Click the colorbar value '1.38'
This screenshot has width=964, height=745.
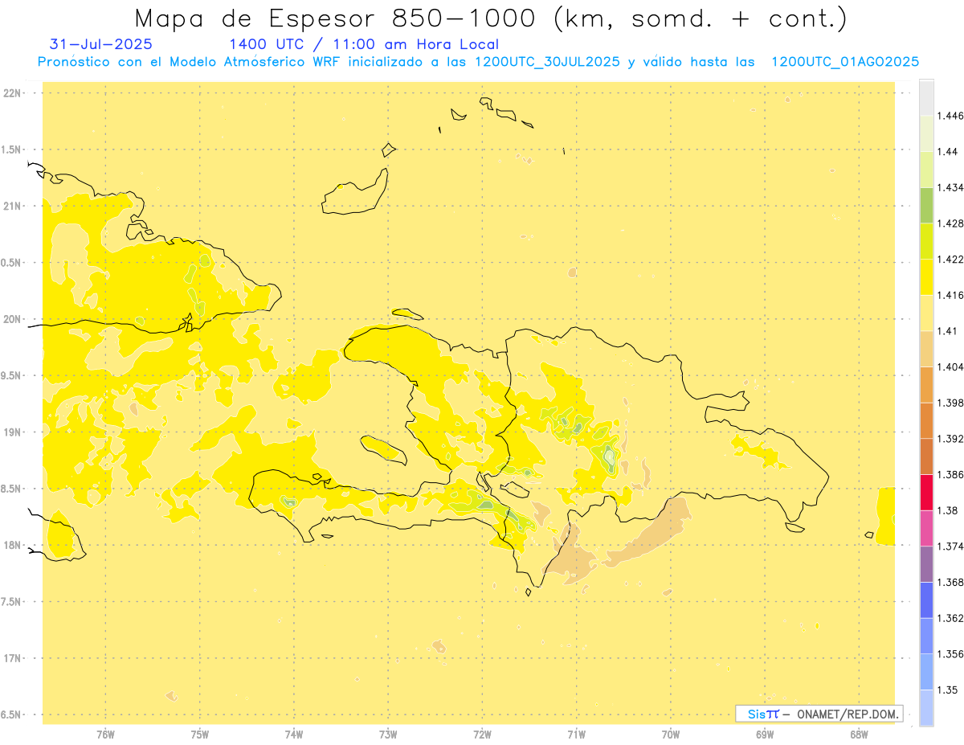(949, 510)
